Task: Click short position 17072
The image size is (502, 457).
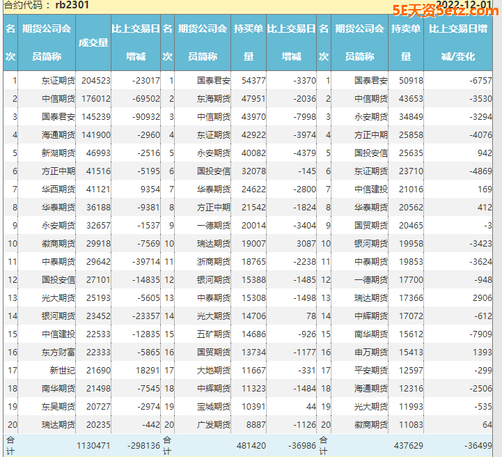Action: coord(411,316)
